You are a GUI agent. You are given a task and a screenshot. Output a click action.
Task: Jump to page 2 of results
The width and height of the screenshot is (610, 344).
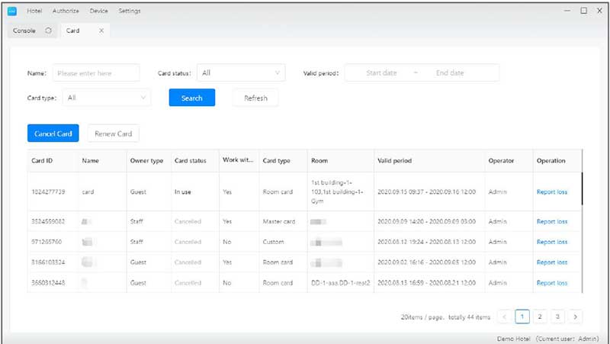point(539,316)
